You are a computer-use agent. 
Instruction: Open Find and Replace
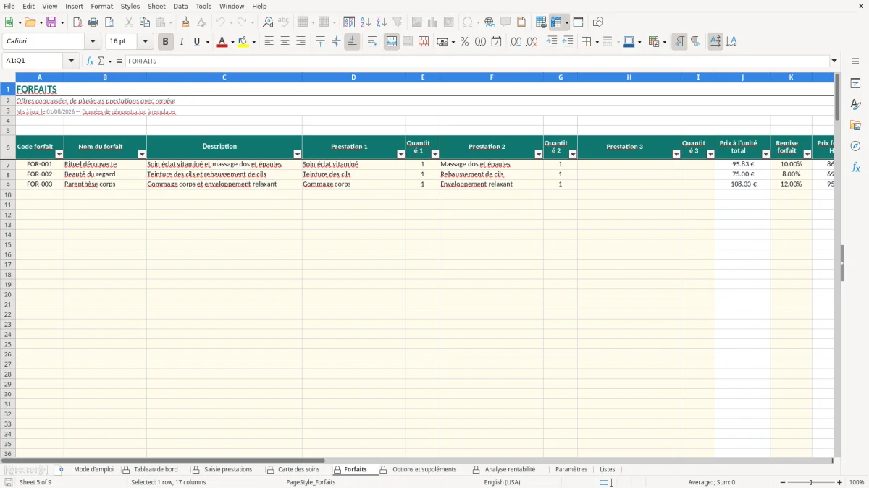coord(268,22)
